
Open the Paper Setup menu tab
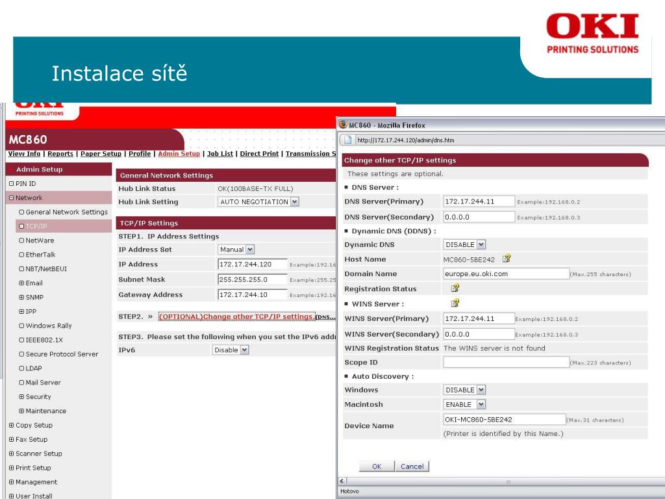(101, 153)
